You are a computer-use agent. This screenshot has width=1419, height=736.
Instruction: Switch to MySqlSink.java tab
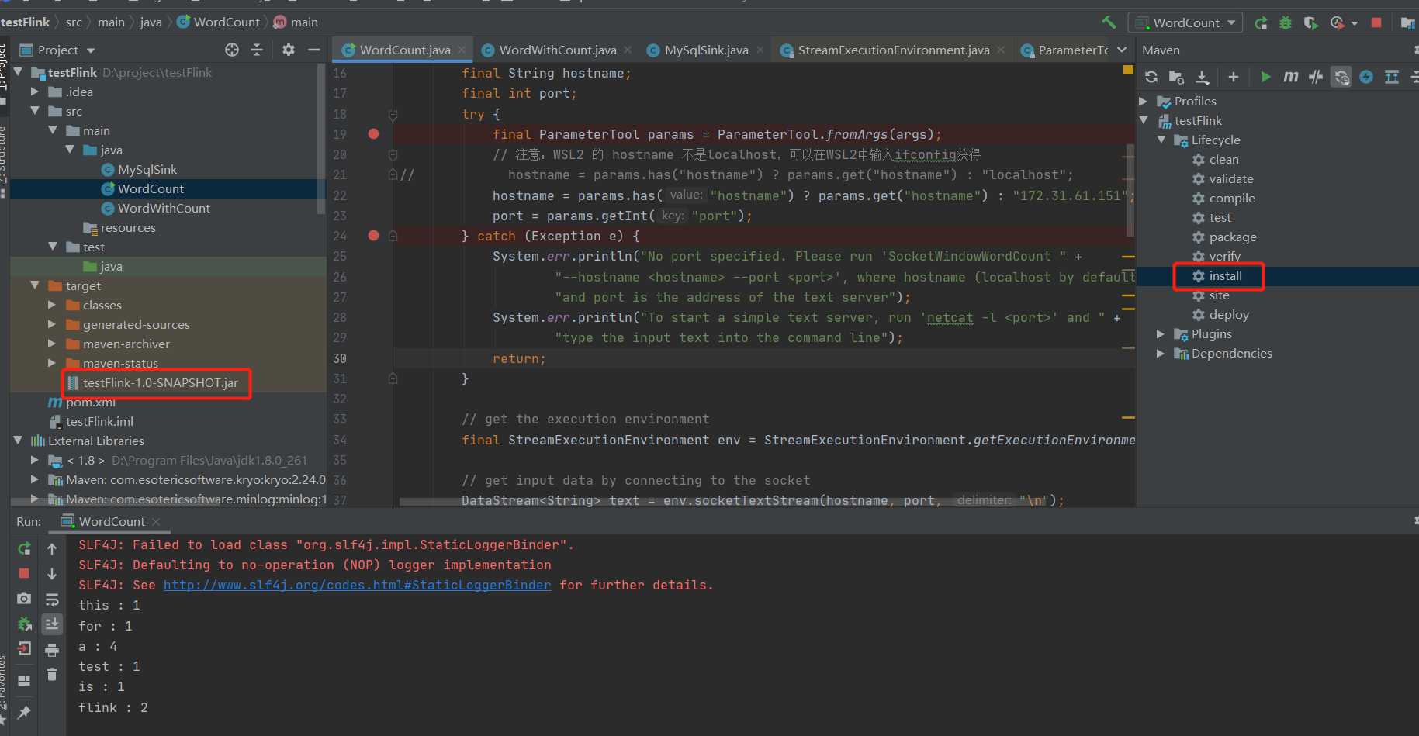[x=705, y=50]
